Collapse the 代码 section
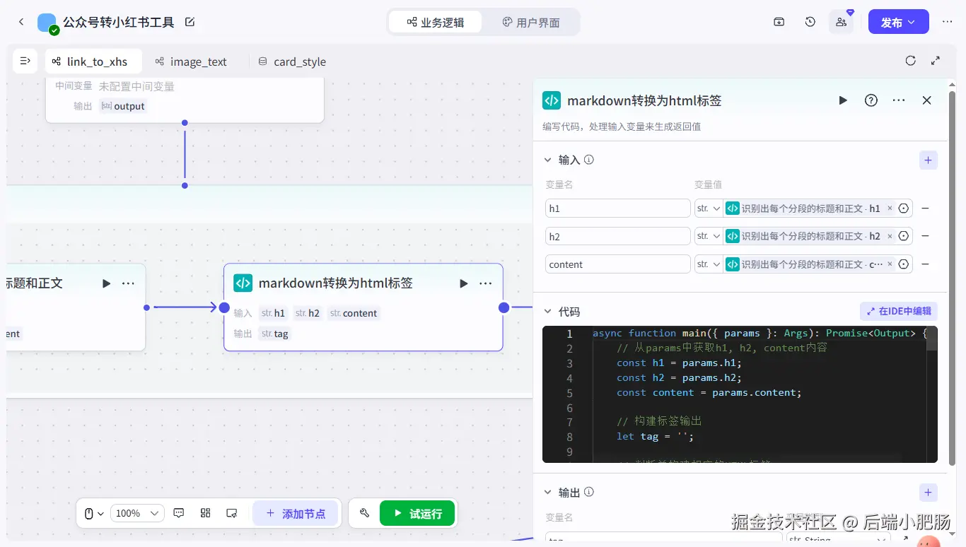The height and width of the screenshot is (547, 966). (547, 311)
